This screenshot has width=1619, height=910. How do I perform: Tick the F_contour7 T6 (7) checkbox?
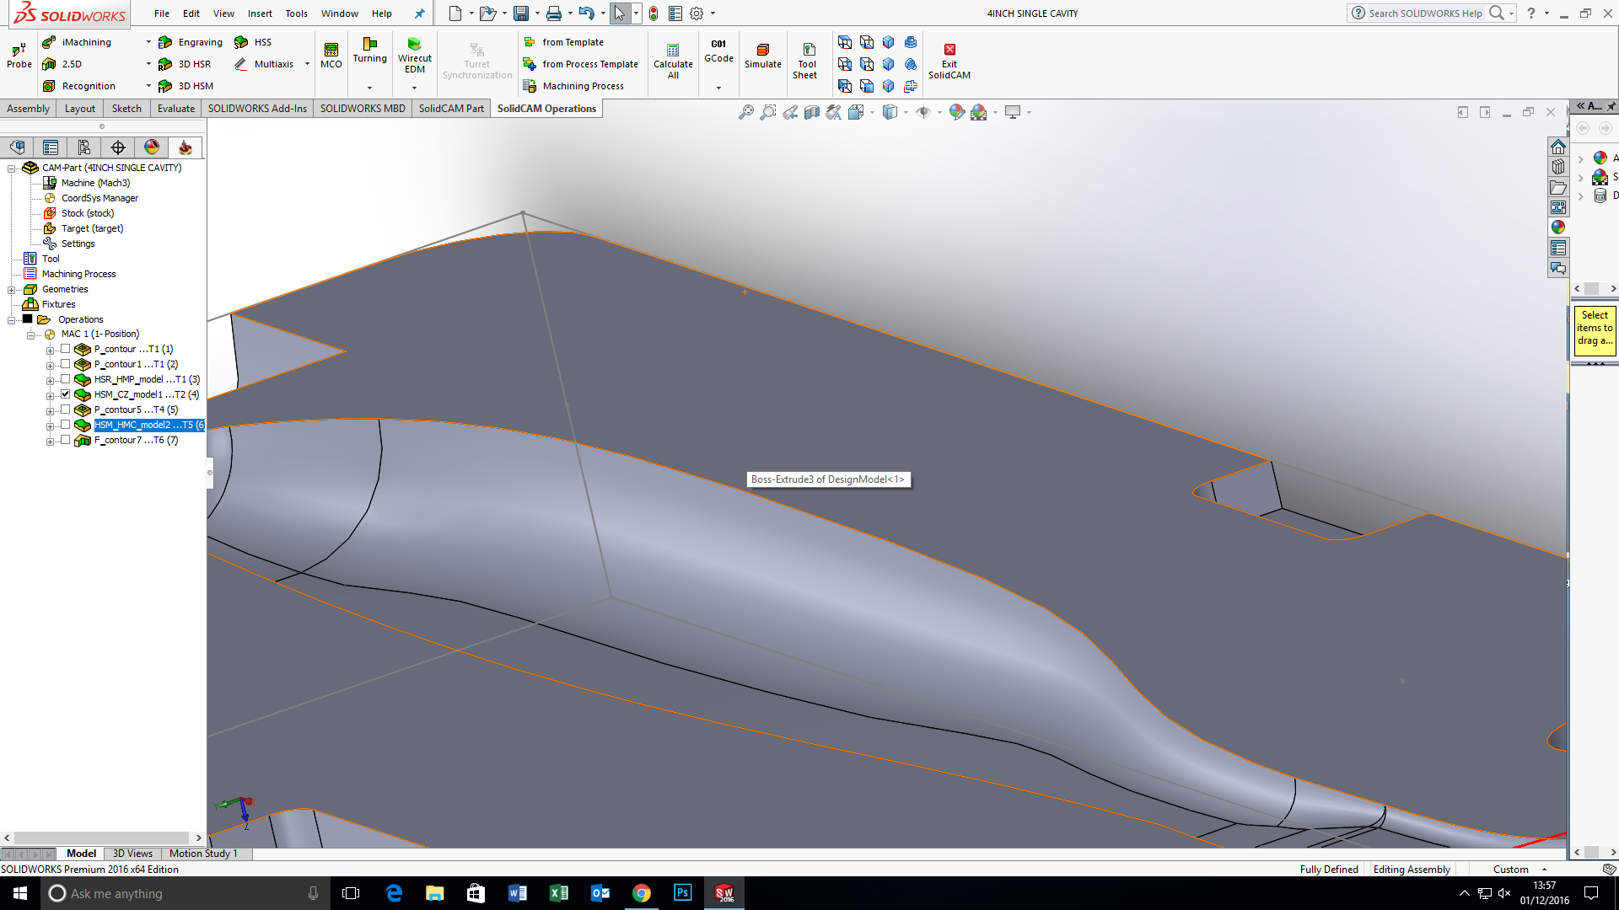coord(66,440)
